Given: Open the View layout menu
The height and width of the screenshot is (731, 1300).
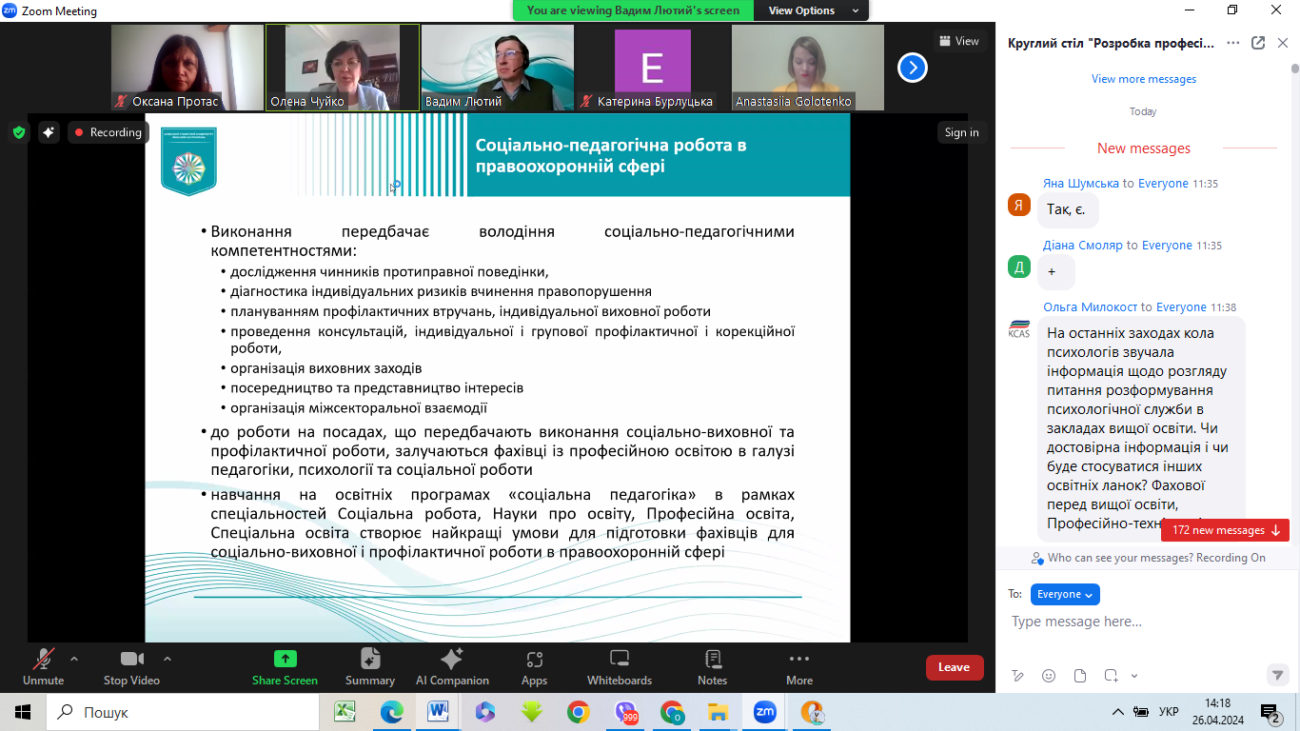Looking at the screenshot, I should pyautogui.click(x=959, y=41).
